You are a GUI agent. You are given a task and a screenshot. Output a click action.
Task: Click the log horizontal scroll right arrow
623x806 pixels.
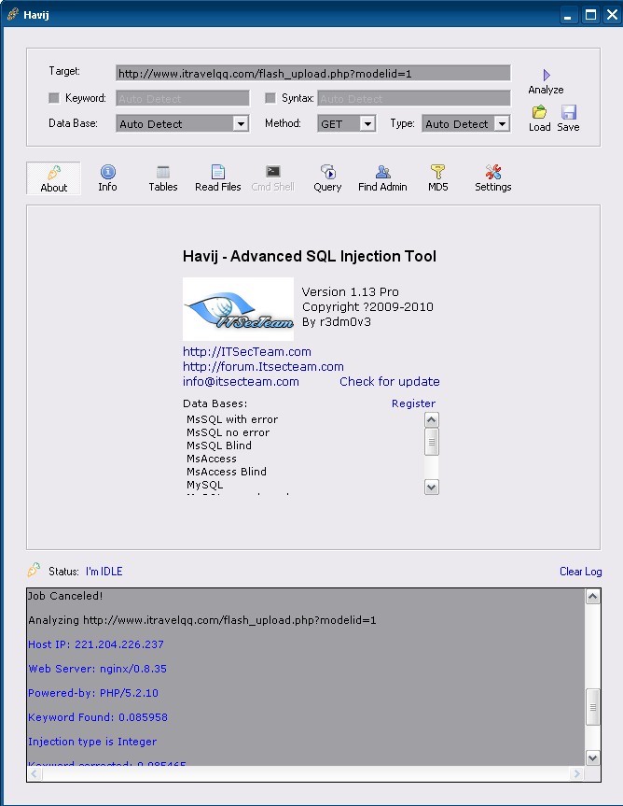[x=576, y=773]
